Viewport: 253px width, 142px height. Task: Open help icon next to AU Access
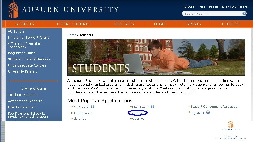pos(93,106)
